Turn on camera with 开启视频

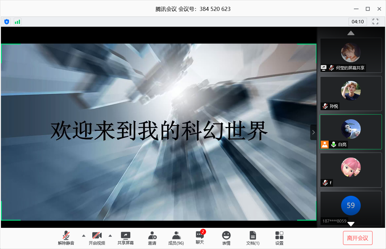(x=97, y=238)
